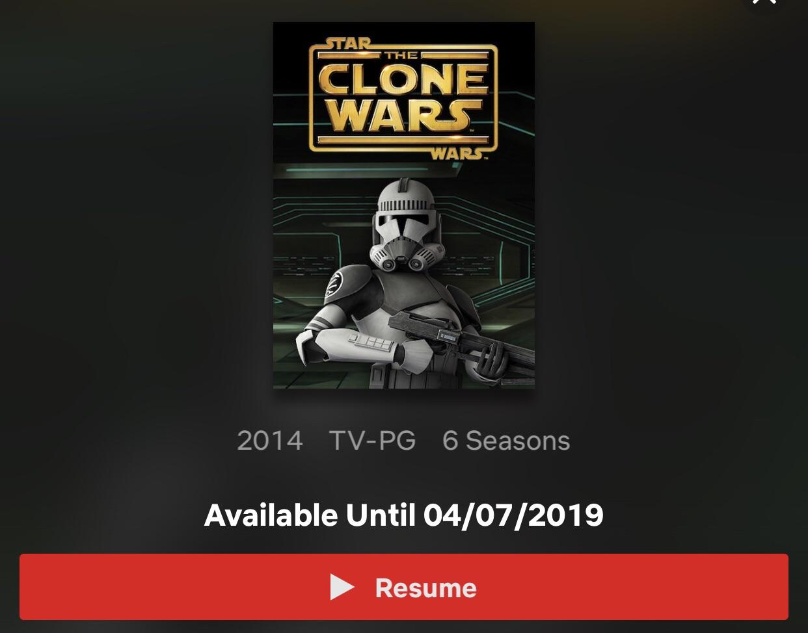Click the word Resume on red bar
This screenshot has width=808, height=633.
coord(426,588)
